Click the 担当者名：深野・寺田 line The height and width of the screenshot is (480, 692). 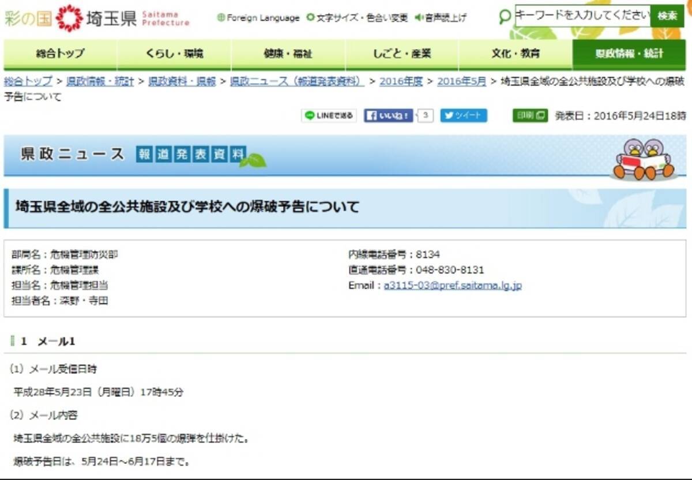60,301
